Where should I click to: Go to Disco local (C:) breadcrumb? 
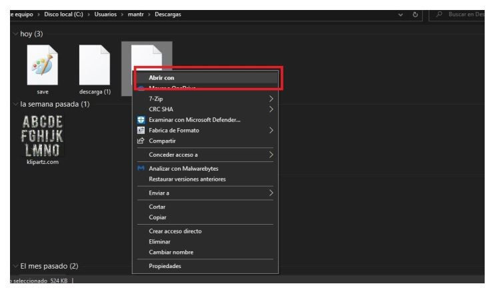(63, 15)
